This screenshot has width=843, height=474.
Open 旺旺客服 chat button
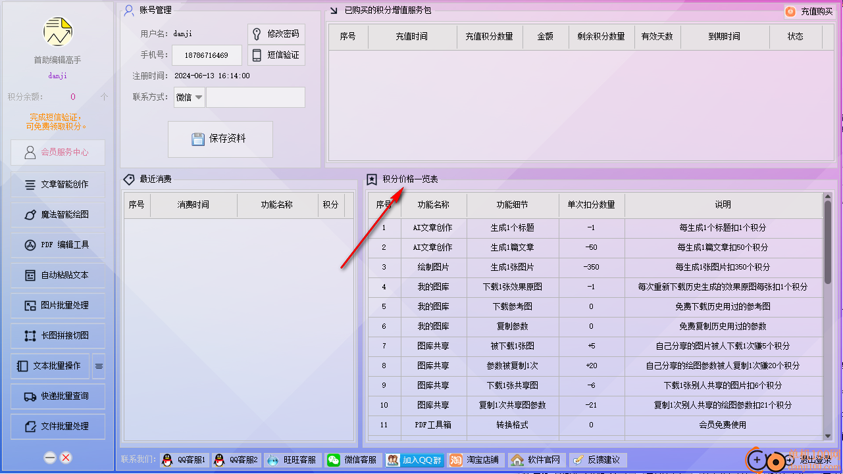[292, 460]
